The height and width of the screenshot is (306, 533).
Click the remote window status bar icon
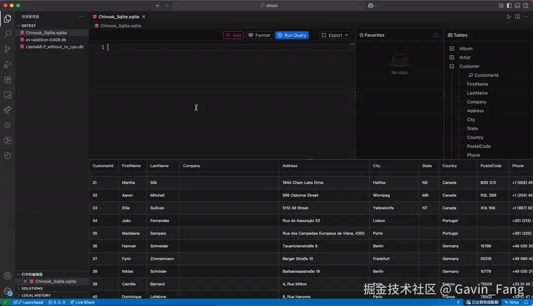coord(5,302)
